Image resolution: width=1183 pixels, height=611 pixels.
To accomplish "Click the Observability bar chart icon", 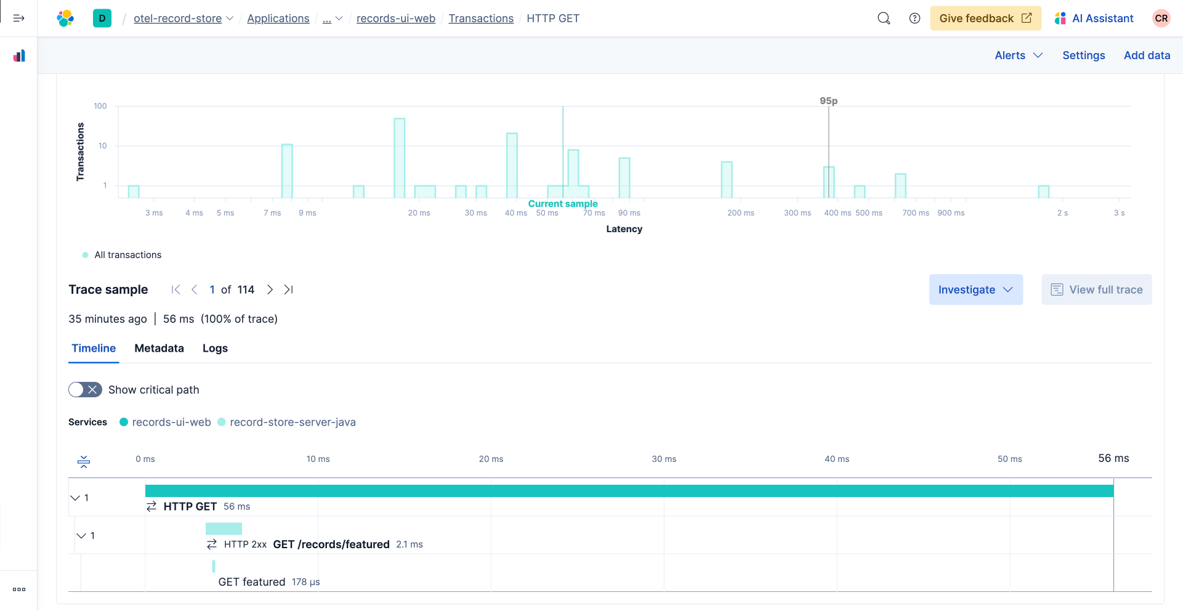I will (x=19, y=56).
